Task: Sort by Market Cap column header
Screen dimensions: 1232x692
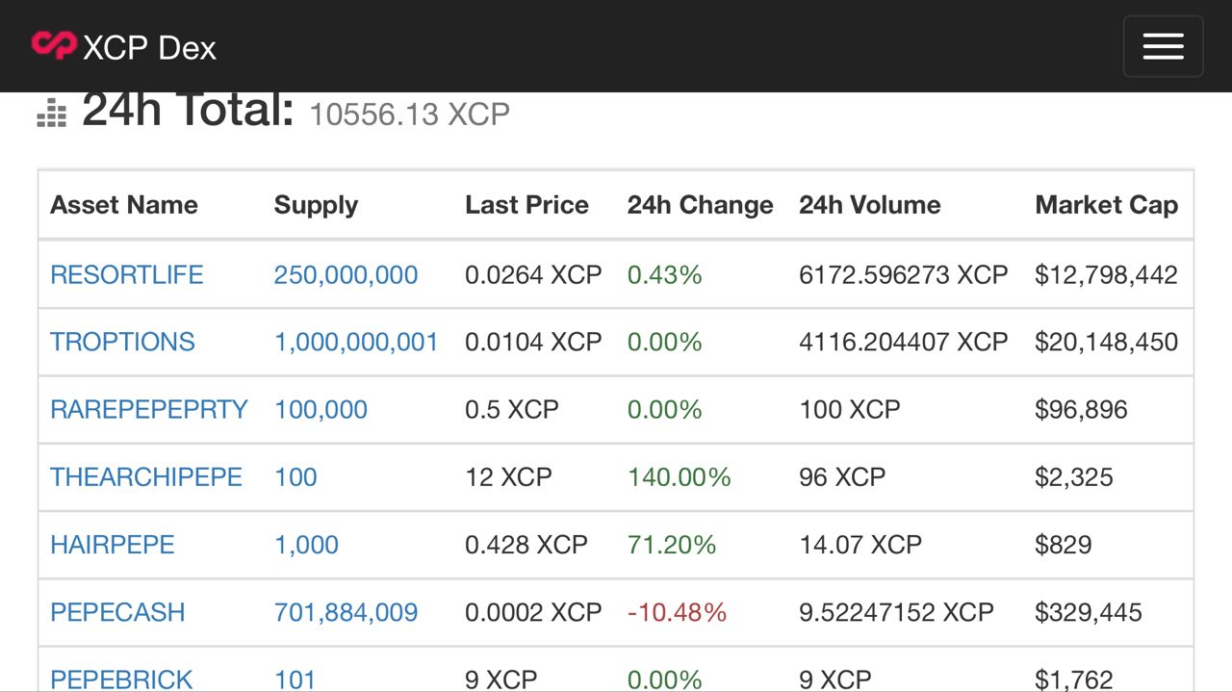Action: click(x=1106, y=204)
